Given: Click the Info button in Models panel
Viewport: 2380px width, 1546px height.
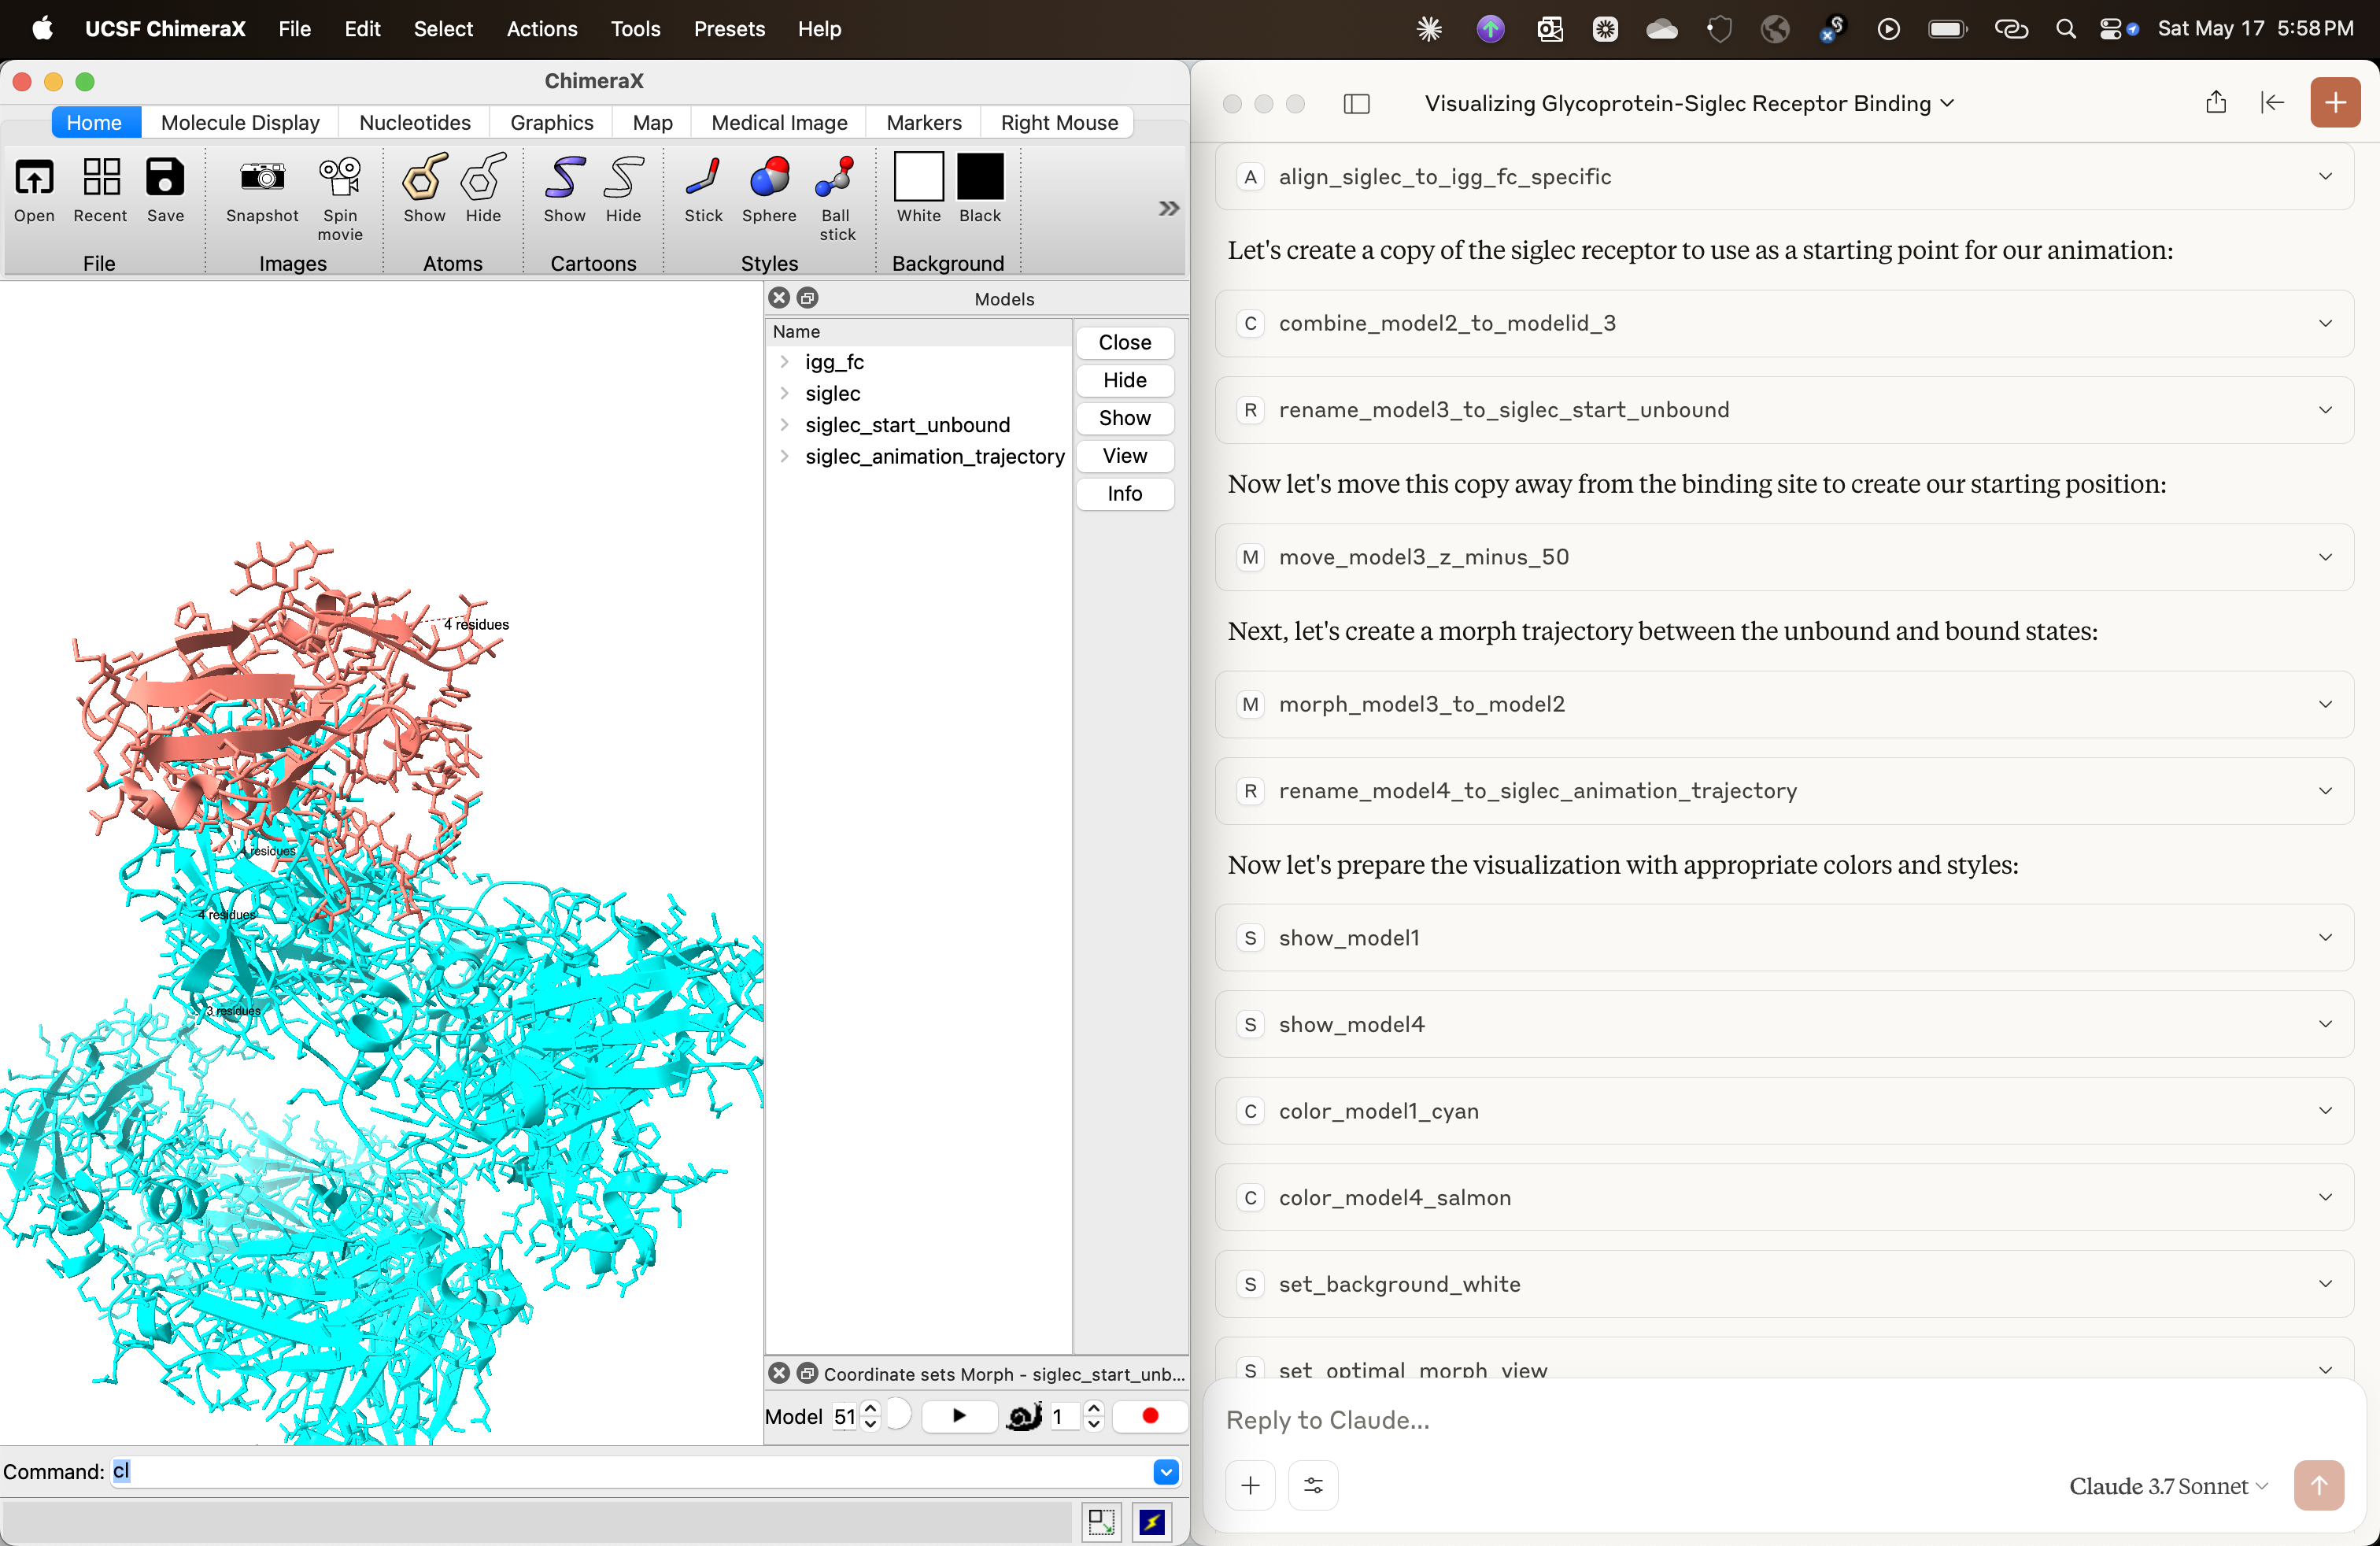Looking at the screenshot, I should [1124, 493].
